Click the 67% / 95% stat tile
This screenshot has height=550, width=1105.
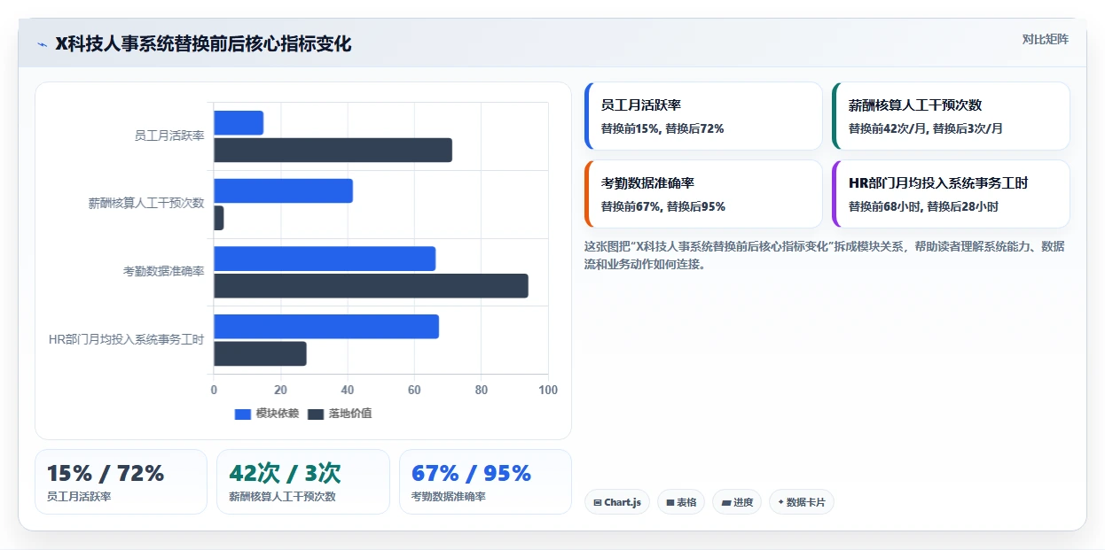click(x=485, y=482)
